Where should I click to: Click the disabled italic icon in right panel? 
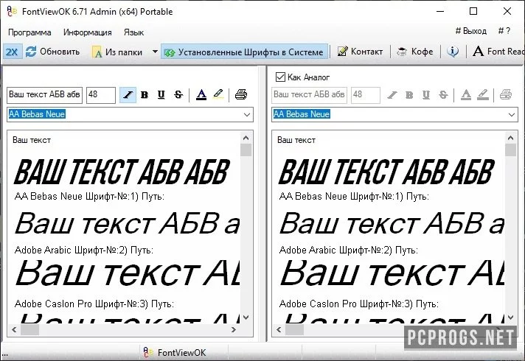coord(392,95)
